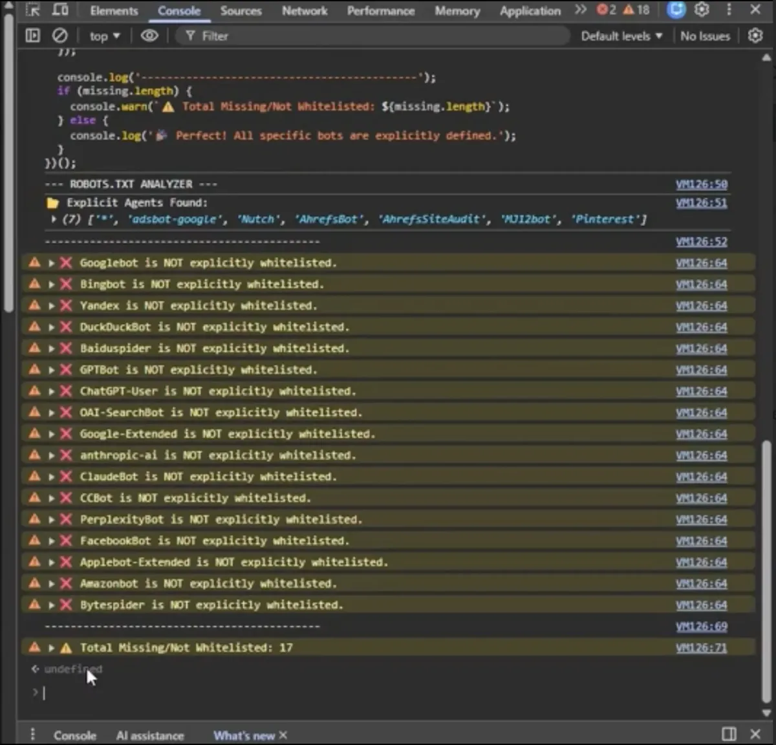Clear the console with the ban icon
Screen dimensions: 776x745
pos(59,36)
